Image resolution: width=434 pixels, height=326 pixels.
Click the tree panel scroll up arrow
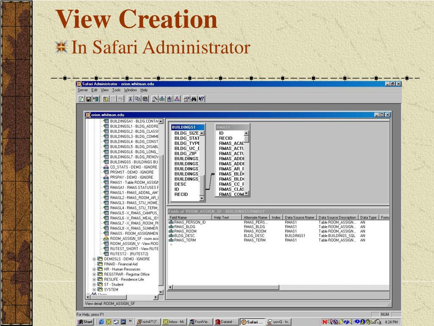click(161, 121)
